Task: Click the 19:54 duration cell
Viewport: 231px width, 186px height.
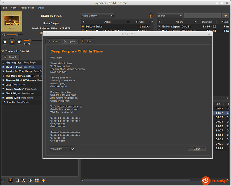Action: coord(219,135)
